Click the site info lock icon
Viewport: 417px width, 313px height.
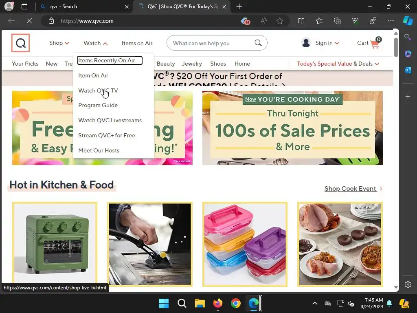51,21
